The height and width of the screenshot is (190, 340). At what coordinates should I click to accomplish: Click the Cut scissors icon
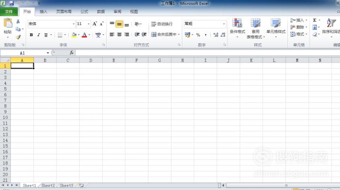tap(18, 22)
